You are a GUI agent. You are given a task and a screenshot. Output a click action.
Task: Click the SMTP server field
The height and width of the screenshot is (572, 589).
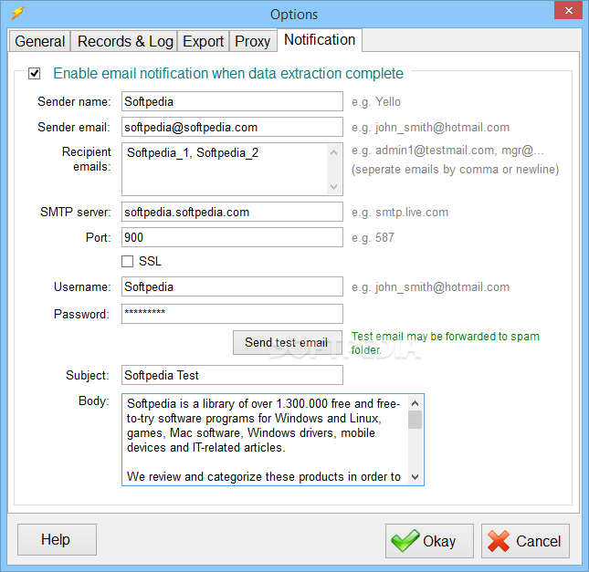[232, 212]
